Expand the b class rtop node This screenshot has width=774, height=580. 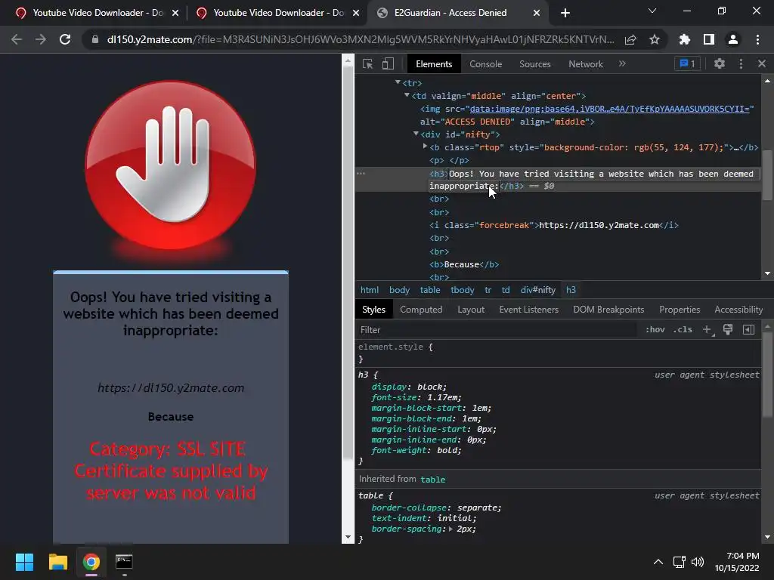[425, 147]
